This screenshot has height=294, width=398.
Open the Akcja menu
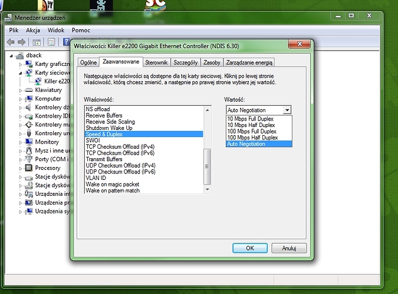(x=33, y=31)
